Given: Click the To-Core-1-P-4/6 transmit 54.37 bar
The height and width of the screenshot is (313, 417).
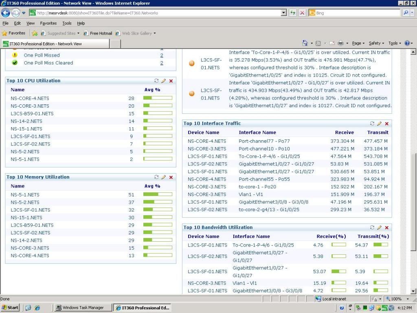Looking at the screenshot, I should (381, 245).
